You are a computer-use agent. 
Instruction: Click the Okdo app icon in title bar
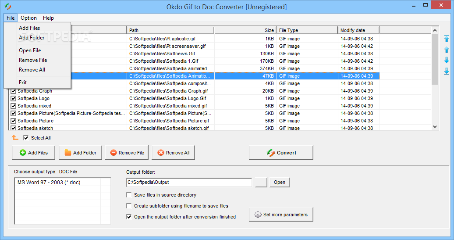(x=8, y=7)
